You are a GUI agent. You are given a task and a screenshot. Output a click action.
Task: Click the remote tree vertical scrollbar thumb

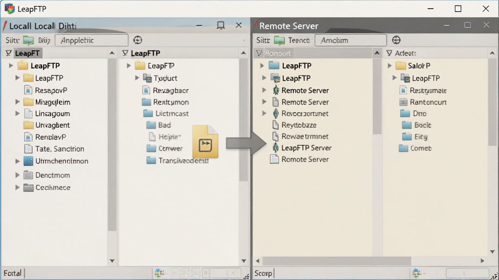tap(377, 96)
